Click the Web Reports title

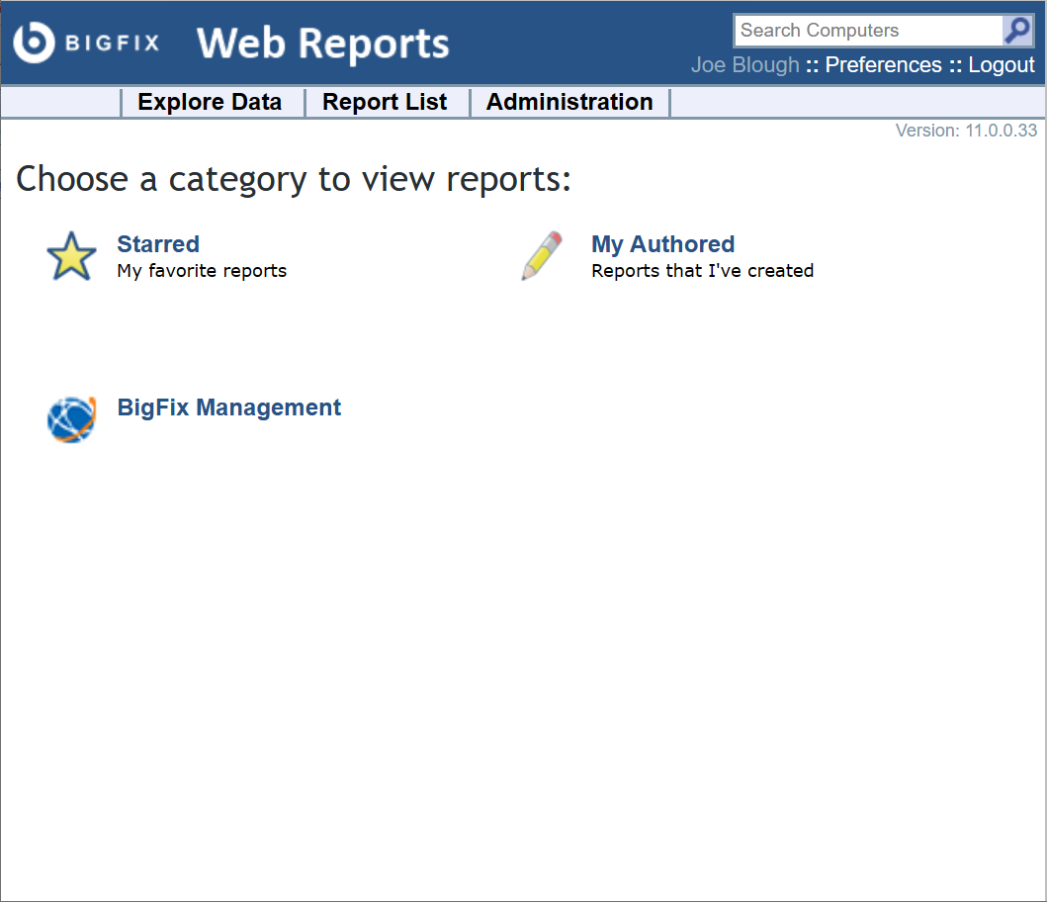322,44
